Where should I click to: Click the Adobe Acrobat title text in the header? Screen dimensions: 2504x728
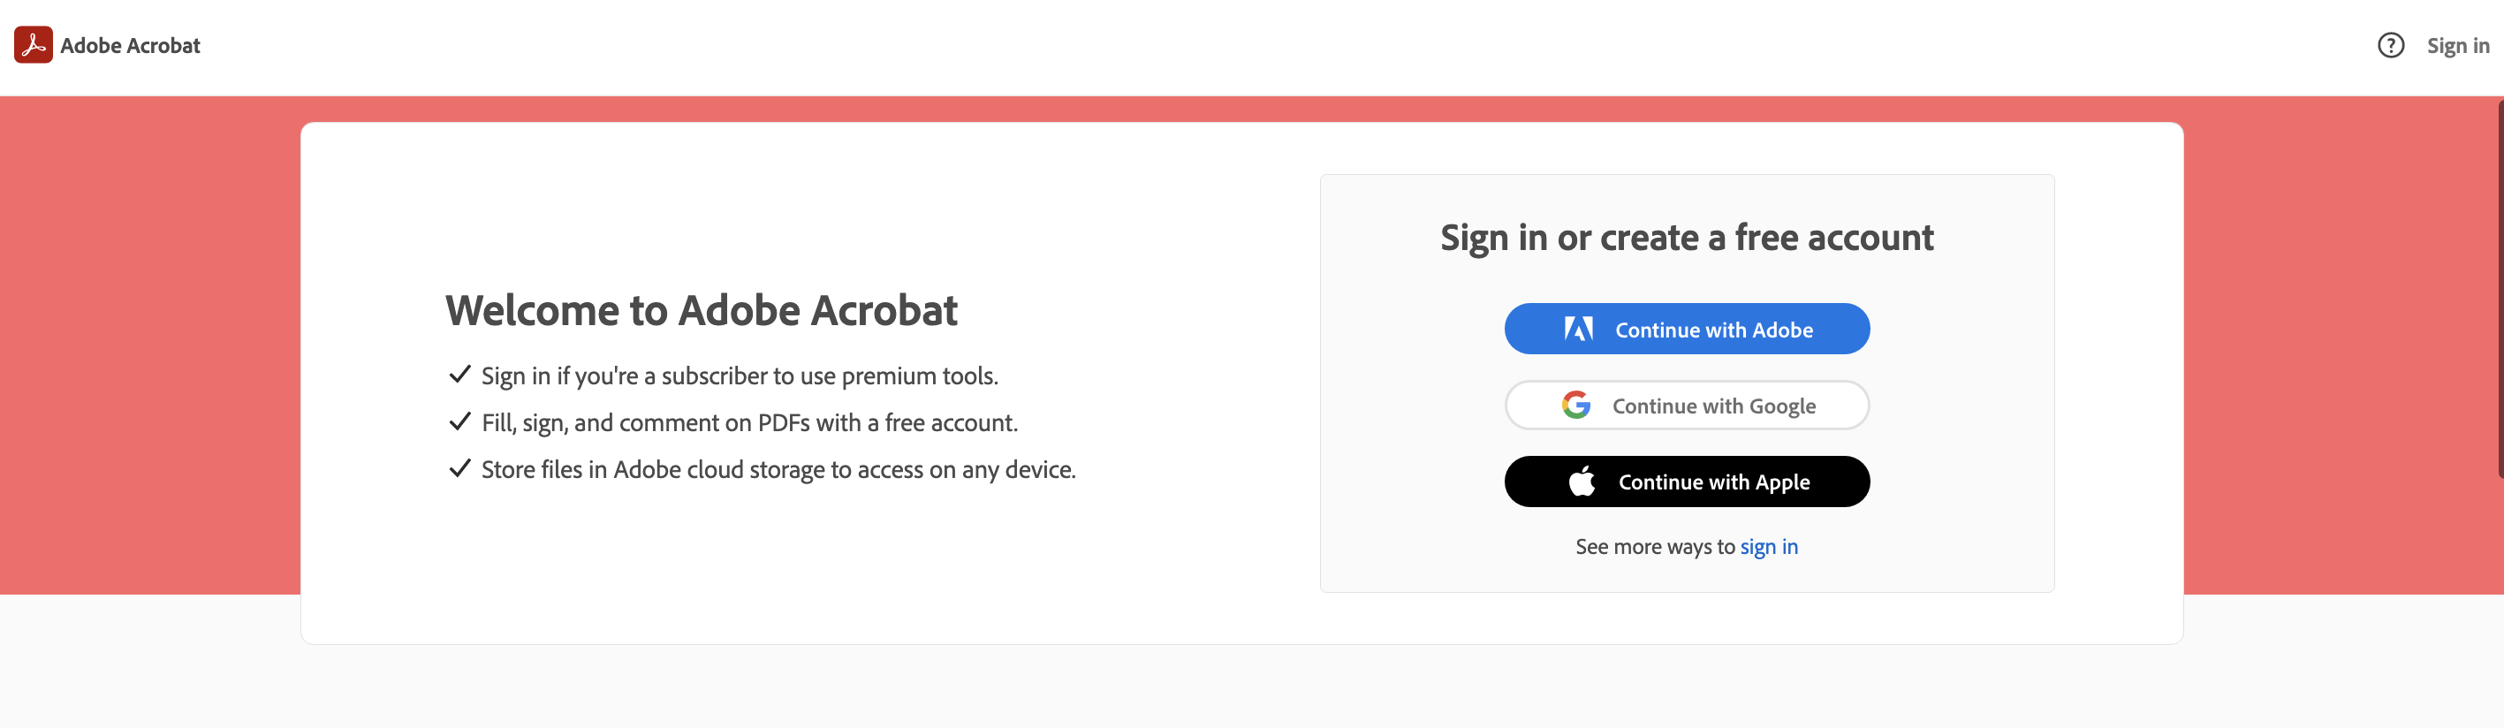click(x=130, y=46)
